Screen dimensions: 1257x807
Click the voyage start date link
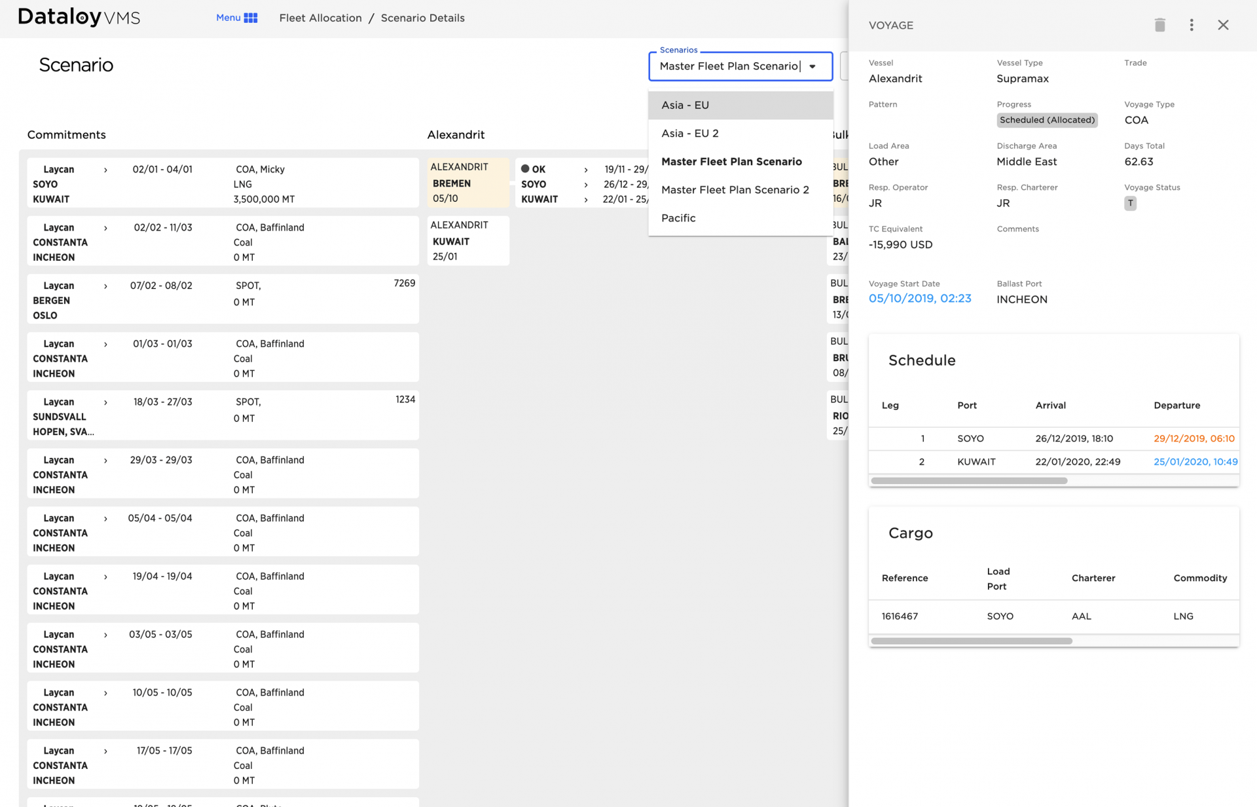click(x=919, y=299)
